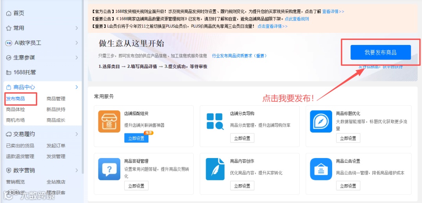Expand the 常用 menu chevron
422x203 pixels.
77,28
